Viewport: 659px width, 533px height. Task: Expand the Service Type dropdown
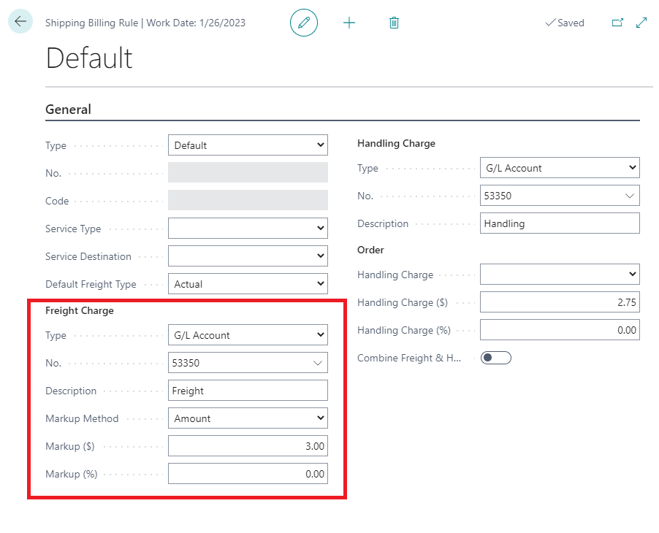[x=248, y=229]
